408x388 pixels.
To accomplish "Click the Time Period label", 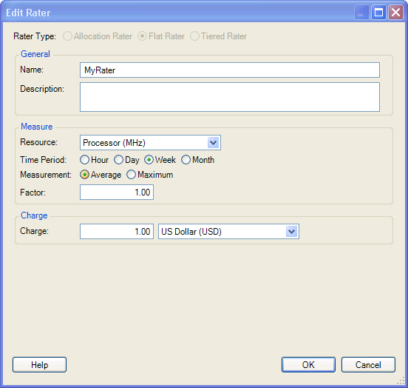I will point(43,160).
